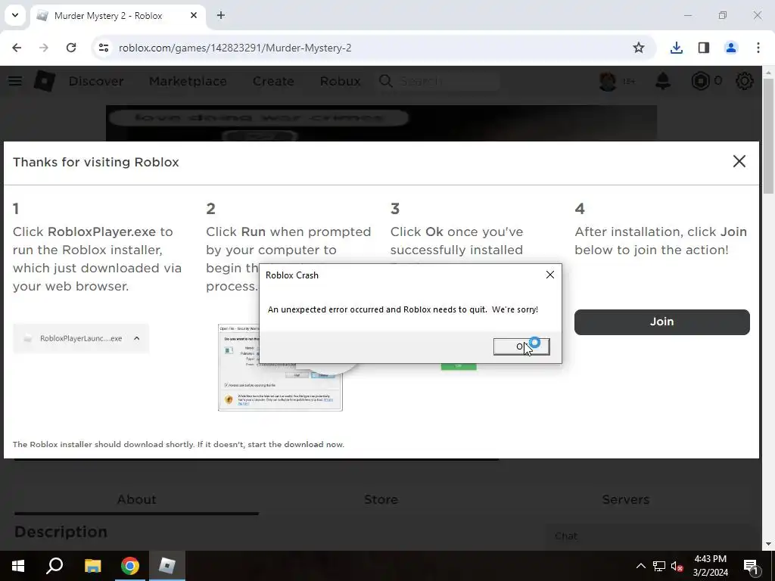Click the browser forward arrow
The height and width of the screenshot is (581, 775).
(x=44, y=48)
